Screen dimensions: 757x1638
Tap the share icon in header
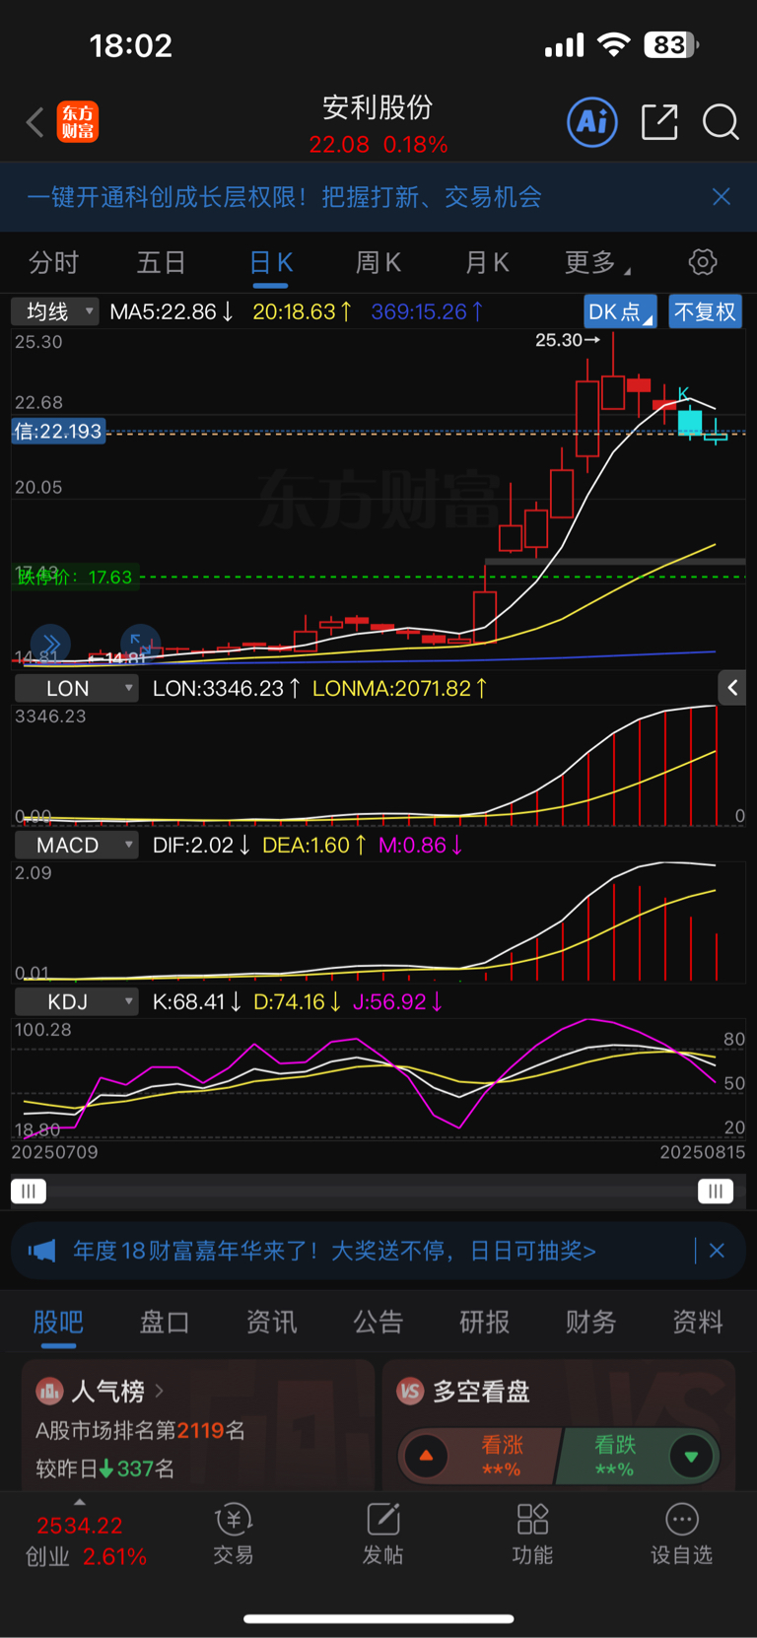click(659, 122)
